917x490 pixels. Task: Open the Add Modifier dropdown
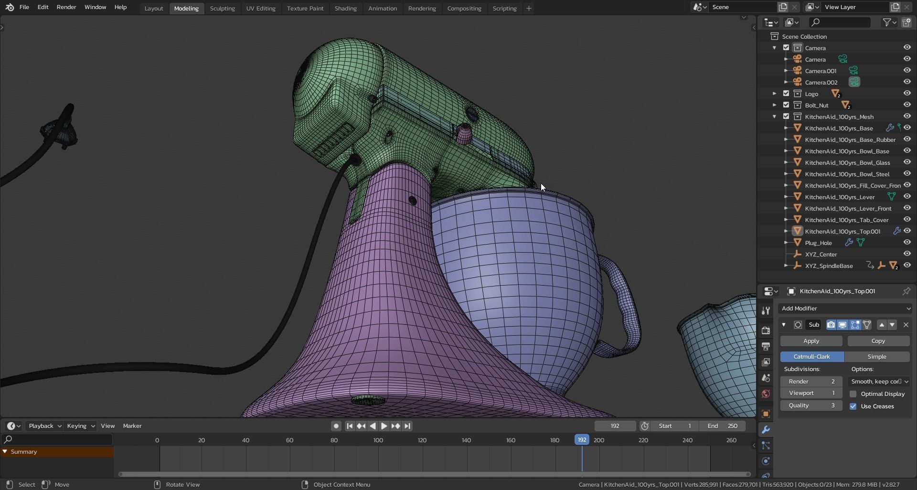tap(845, 309)
